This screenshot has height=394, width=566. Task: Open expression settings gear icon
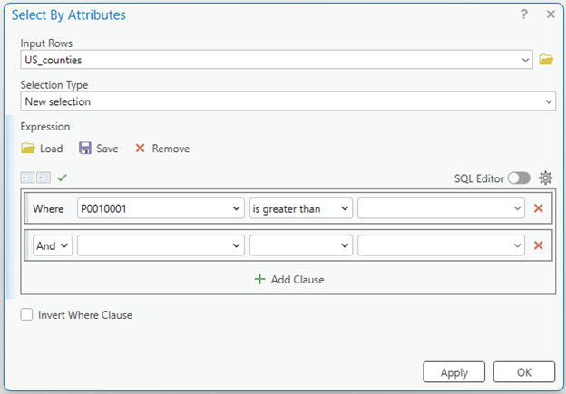[x=545, y=178]
